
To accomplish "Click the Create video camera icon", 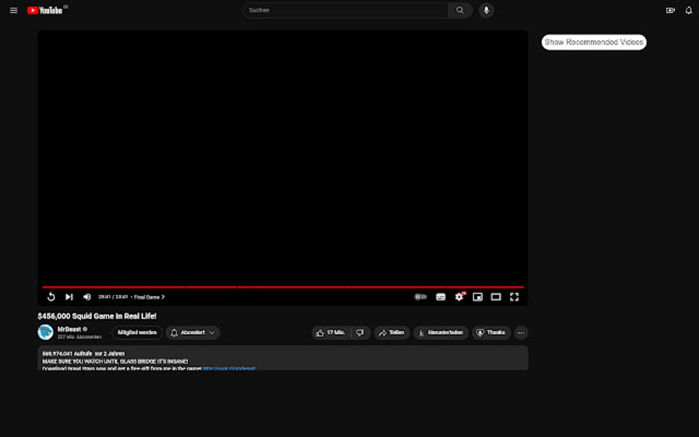I will tap(670, 10).
